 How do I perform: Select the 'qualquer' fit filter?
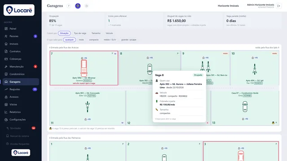[70, 40]
